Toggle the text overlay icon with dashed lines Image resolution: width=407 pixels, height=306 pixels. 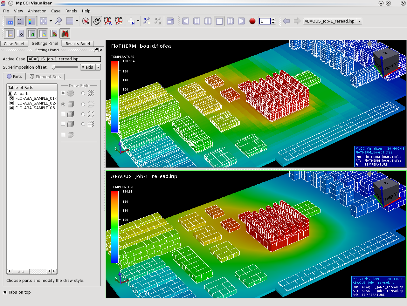20,21
